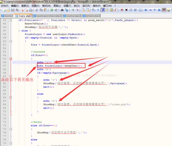The height and width of the screenshot is (146, 172).
Task: Zoom out using the toolbar icon
Action: [x=77, y=10]
